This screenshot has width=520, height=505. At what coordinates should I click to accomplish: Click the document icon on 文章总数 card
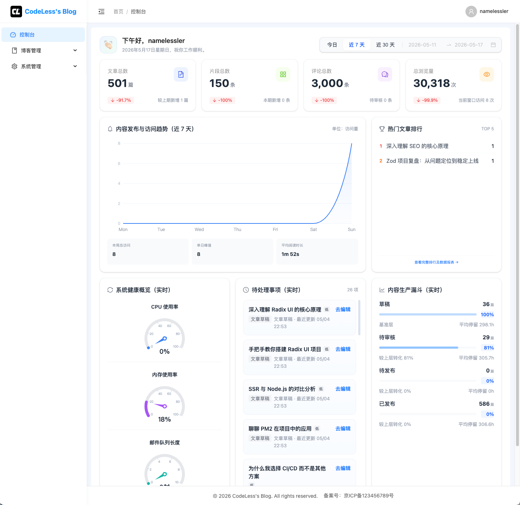181,74
